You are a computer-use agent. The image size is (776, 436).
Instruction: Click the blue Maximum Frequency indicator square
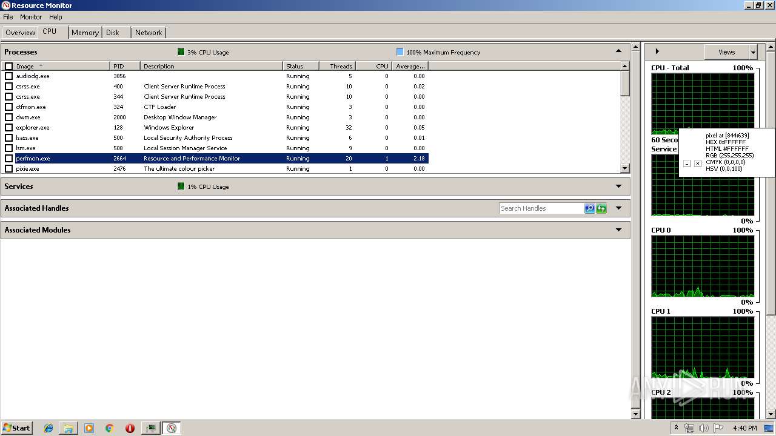[x=400, y=52]
